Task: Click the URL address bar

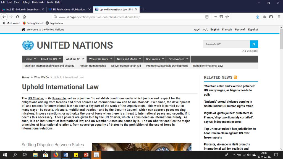Action: coord(131,17)
